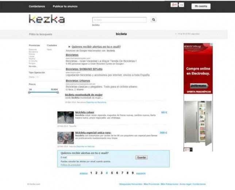Viewport: 235px width, 190px height.
Task: Click the kezka logo
Action: (47, 19)
